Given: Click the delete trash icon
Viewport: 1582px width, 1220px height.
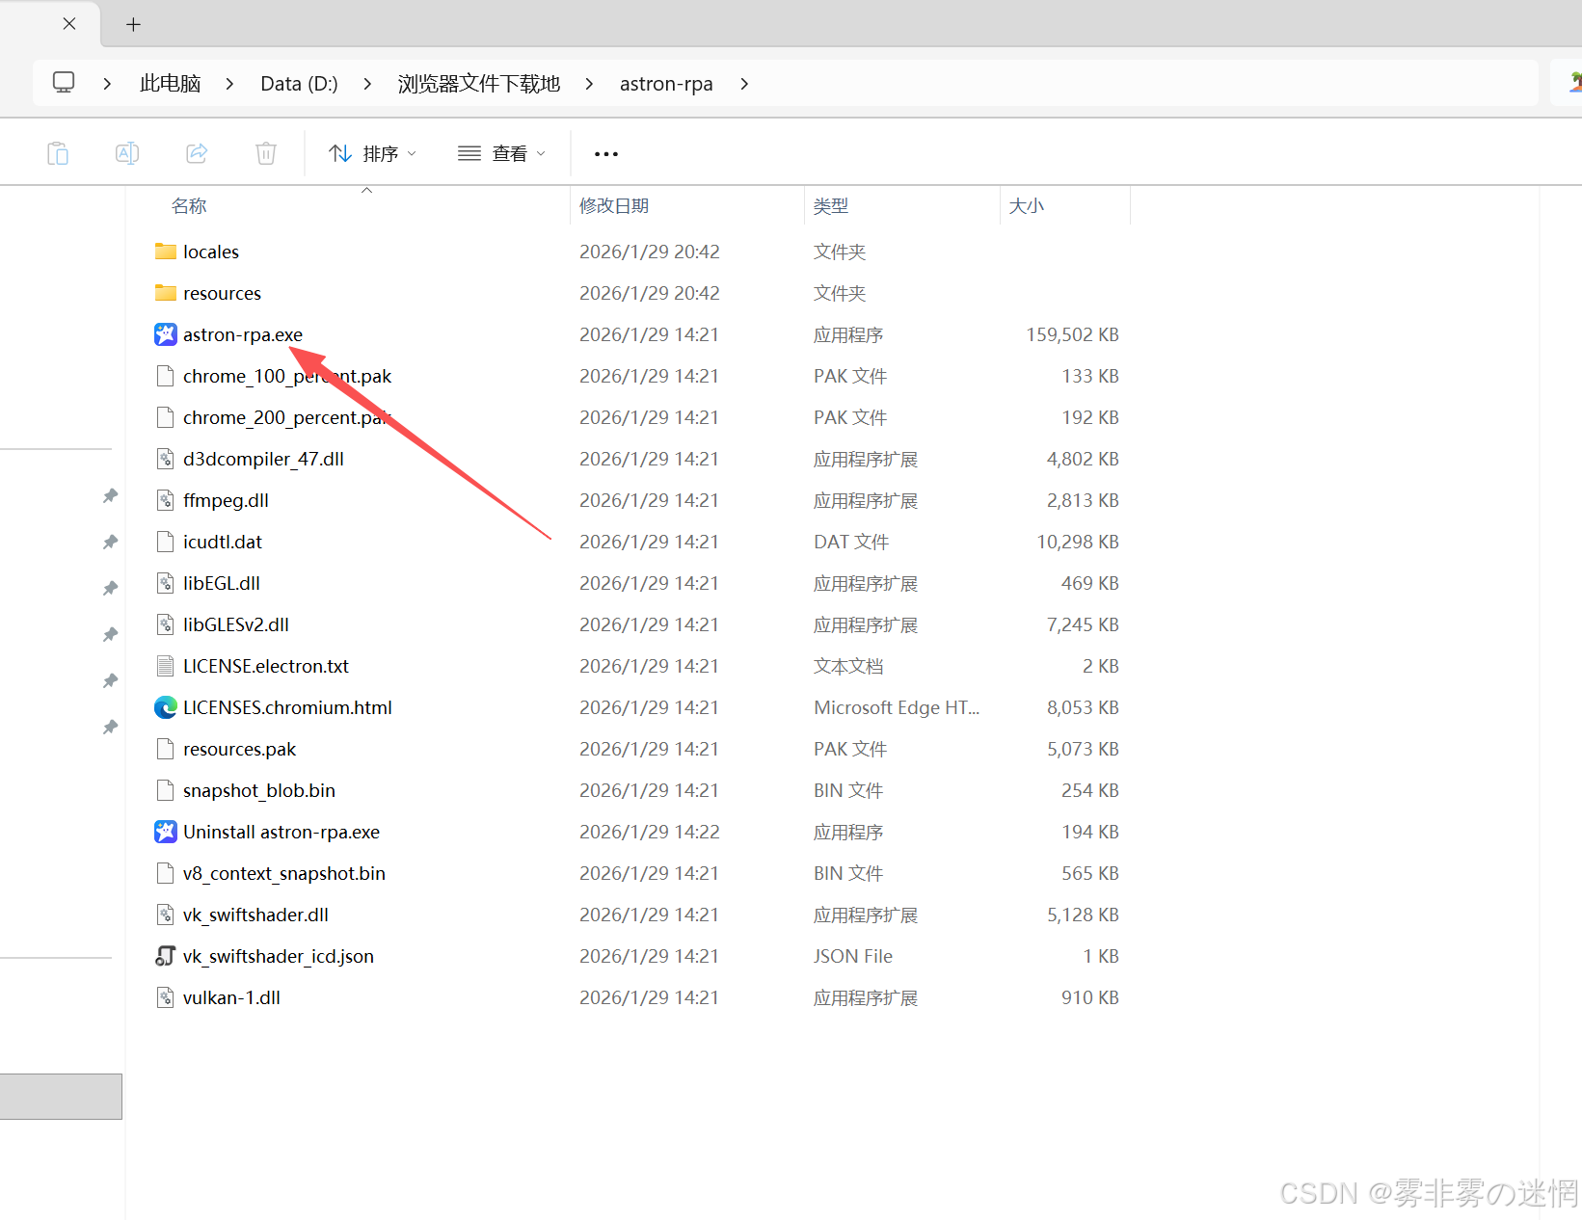Looking at the screenshot, I should [266, 153].
